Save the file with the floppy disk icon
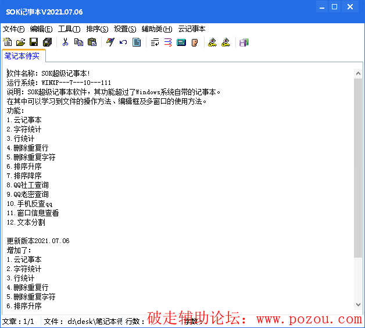 34,42
